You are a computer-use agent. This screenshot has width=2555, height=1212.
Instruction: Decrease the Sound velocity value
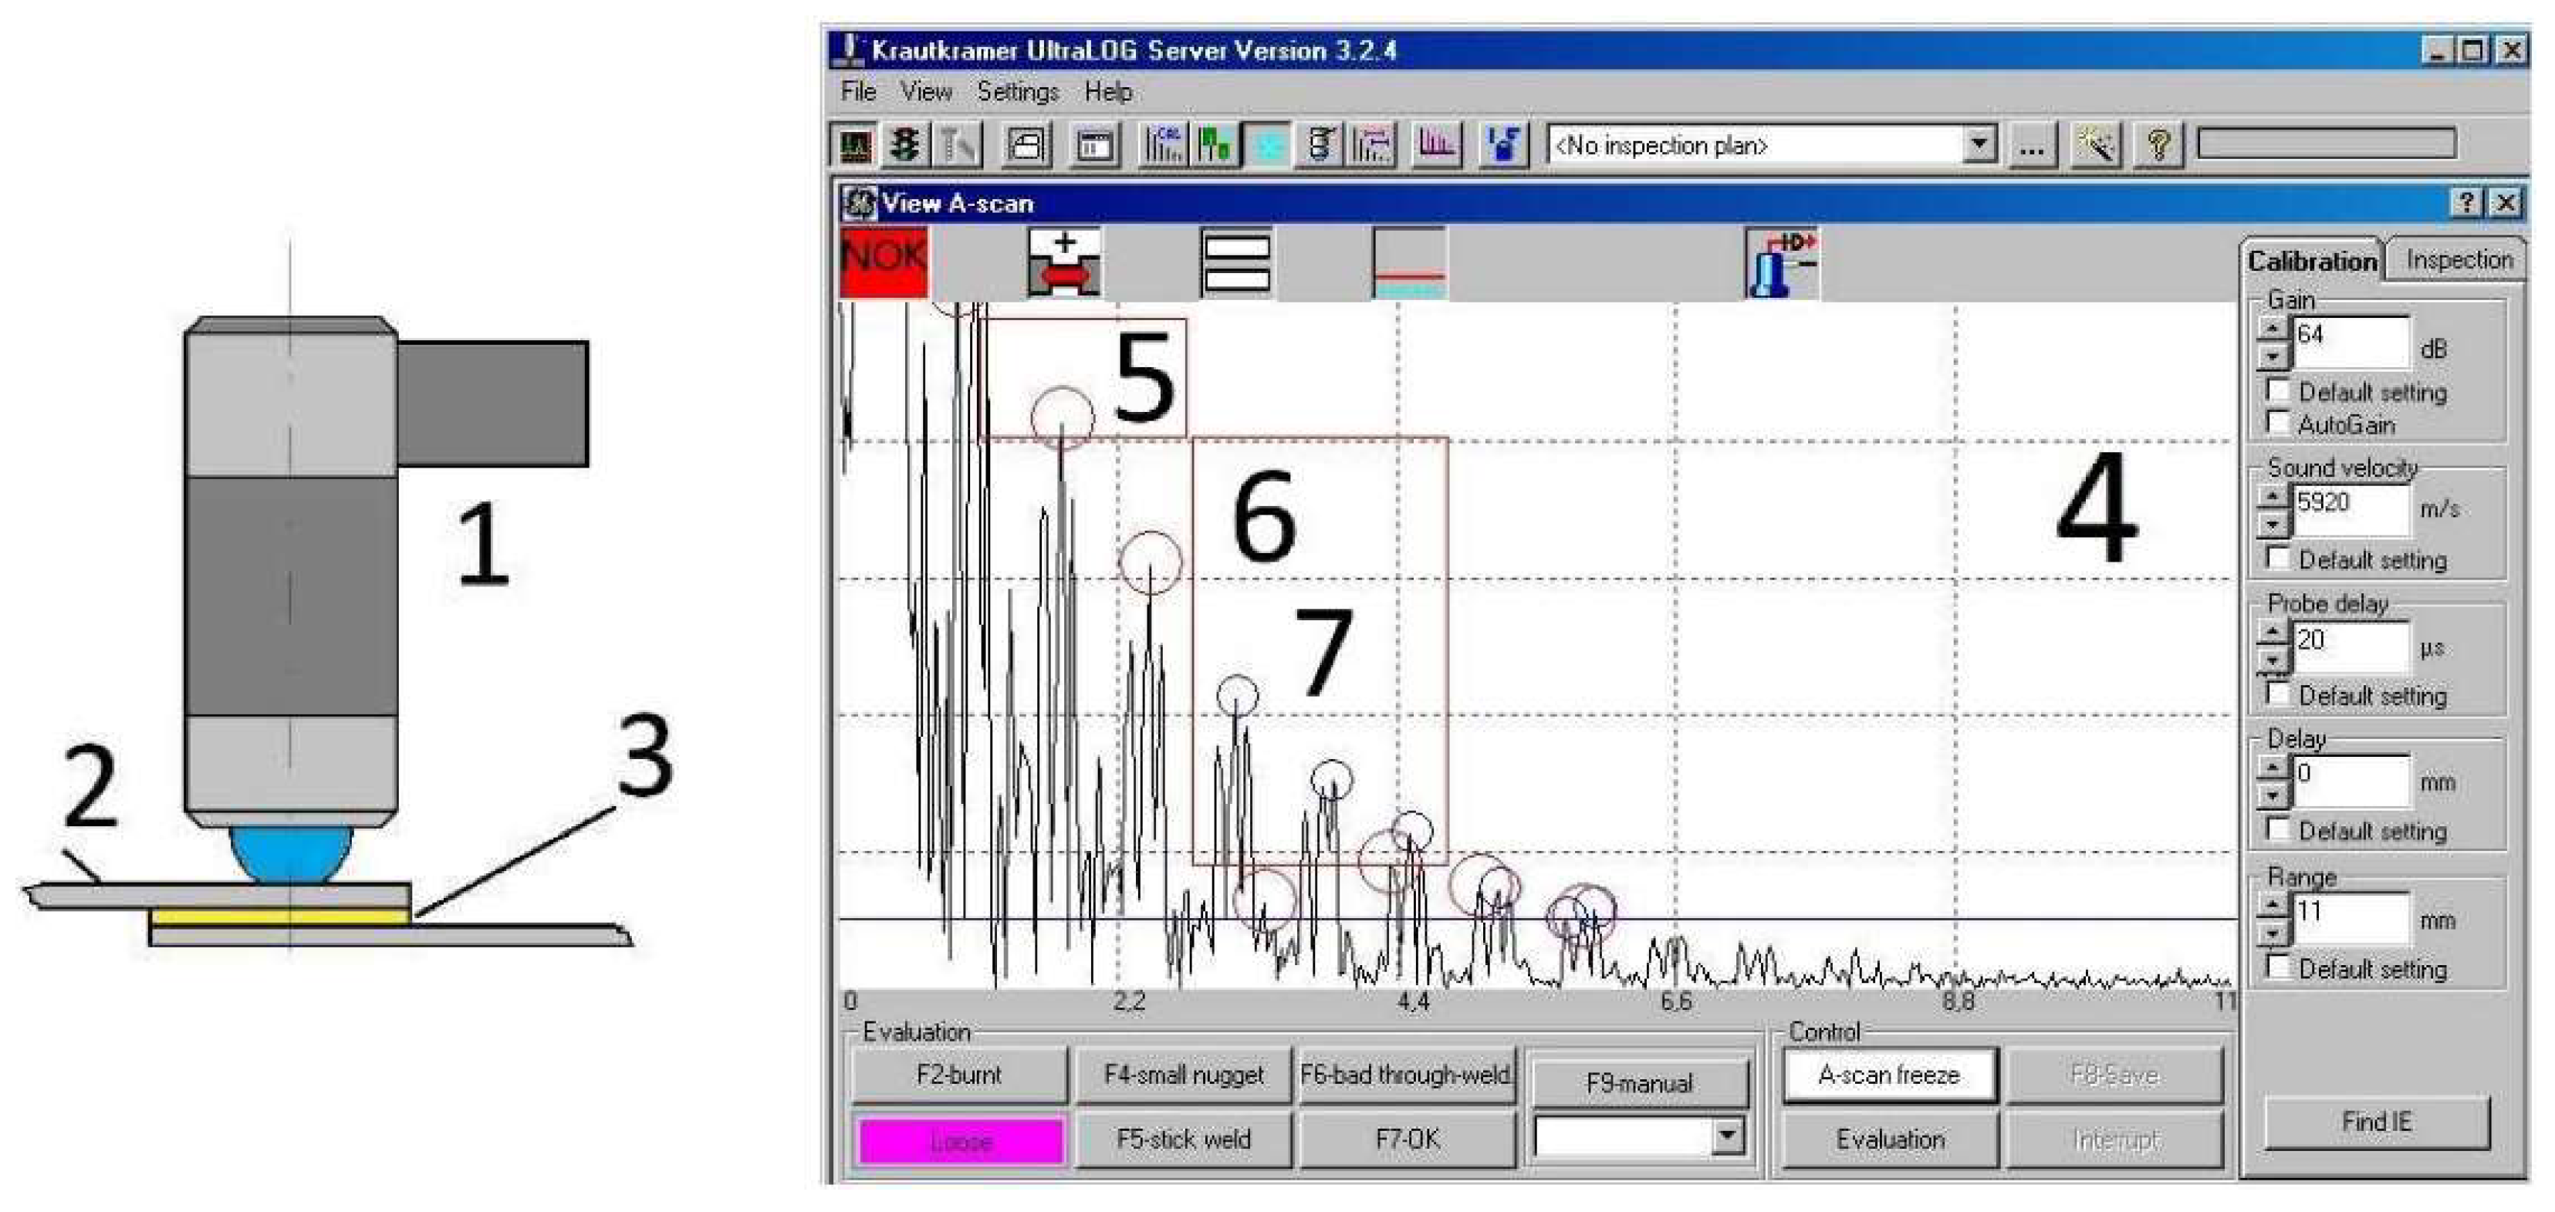click(x=2273, y=523)
